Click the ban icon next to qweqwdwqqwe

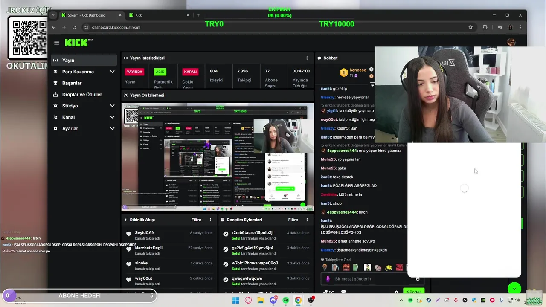226,279
